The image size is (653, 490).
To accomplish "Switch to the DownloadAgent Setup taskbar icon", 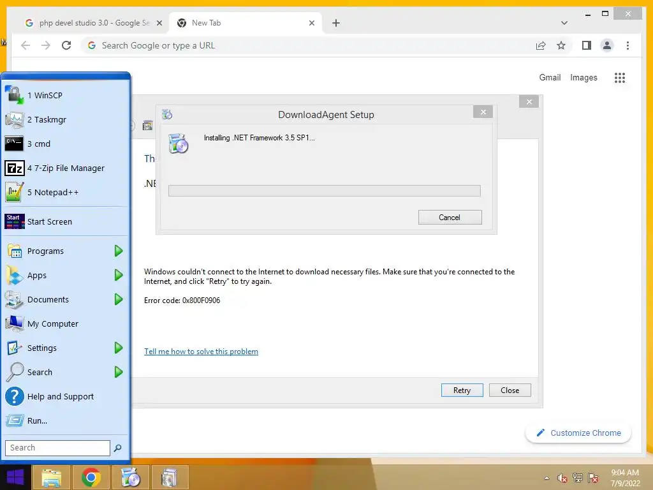I will point(131,477).
